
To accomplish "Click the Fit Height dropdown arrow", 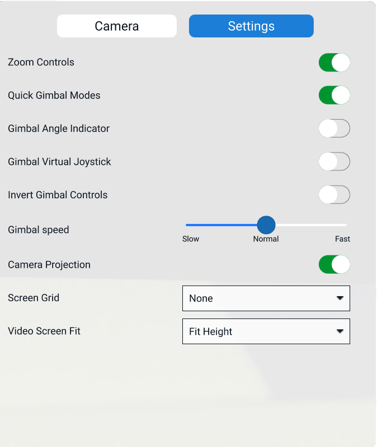I will tap(340, 331).
